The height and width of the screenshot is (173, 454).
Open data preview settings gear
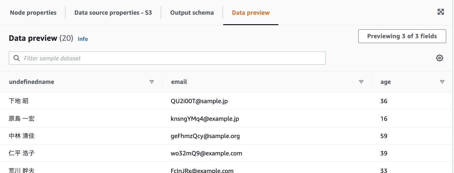(x=440, y=58)
